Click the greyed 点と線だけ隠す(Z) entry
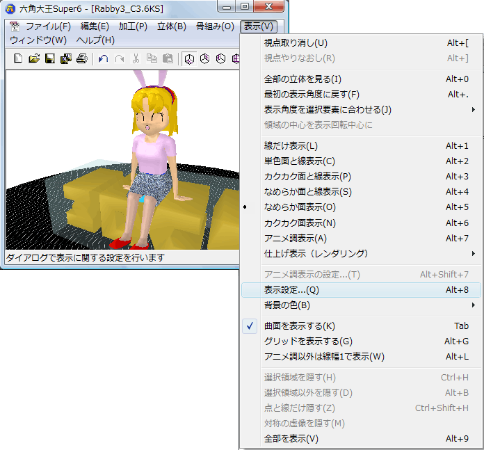 click(361, 408)
